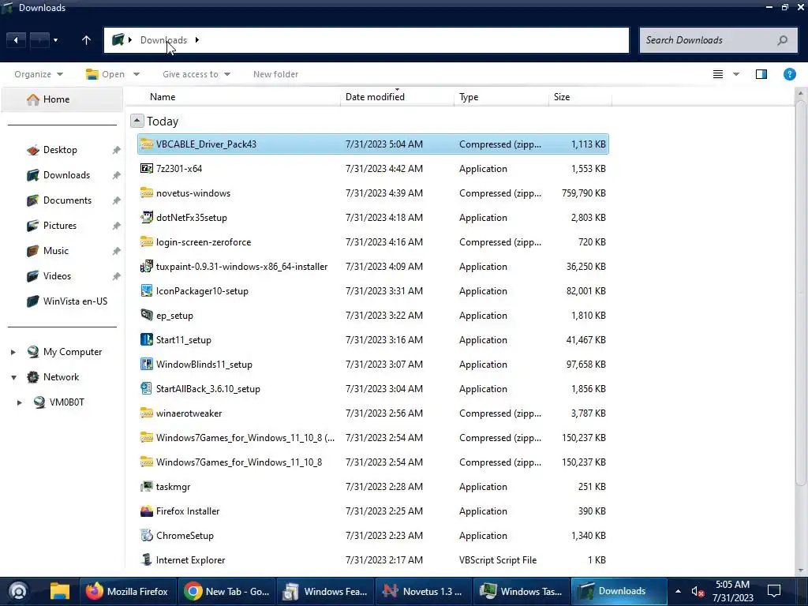The height and width of the screenshot is (606, 808).
Task: Click the ep_setup application icon
Action: point(147,316)
